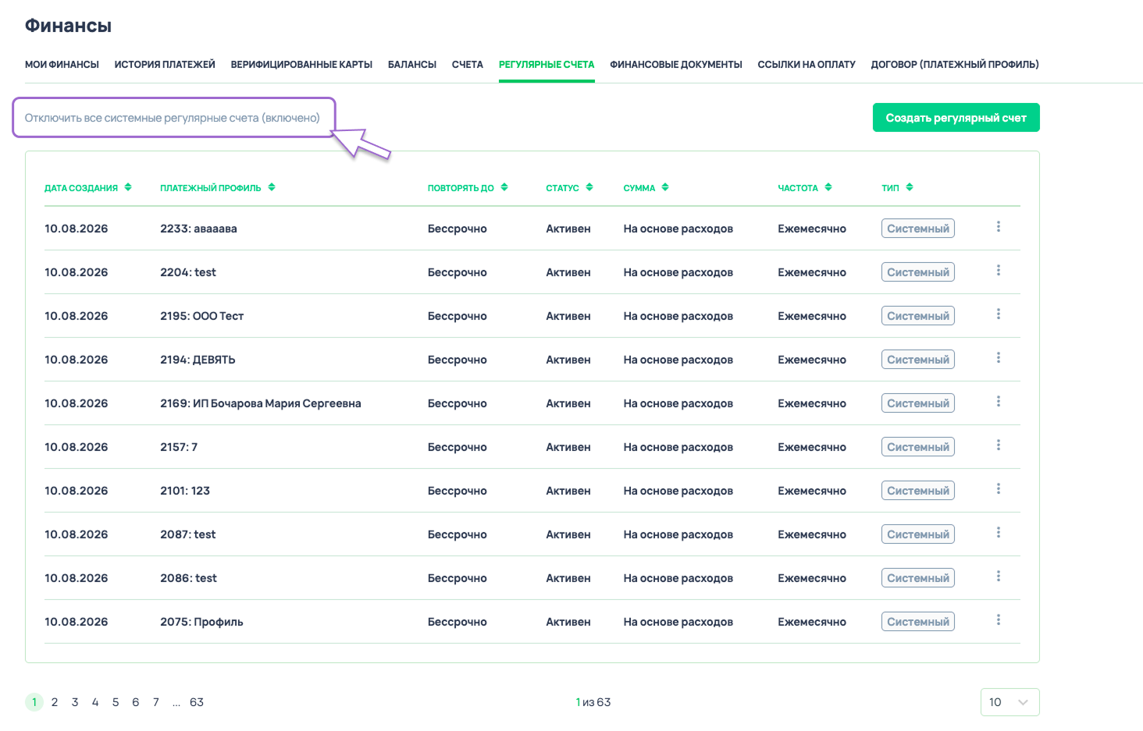
Task: Open the Счета tab
Action: (x=468, y=65)
